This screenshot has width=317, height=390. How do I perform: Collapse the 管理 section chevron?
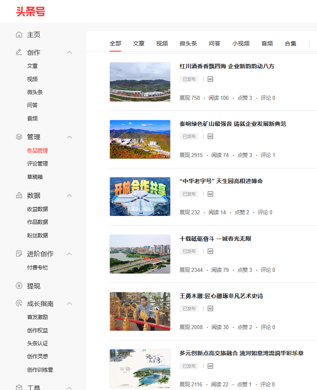[x=70, y=137]
